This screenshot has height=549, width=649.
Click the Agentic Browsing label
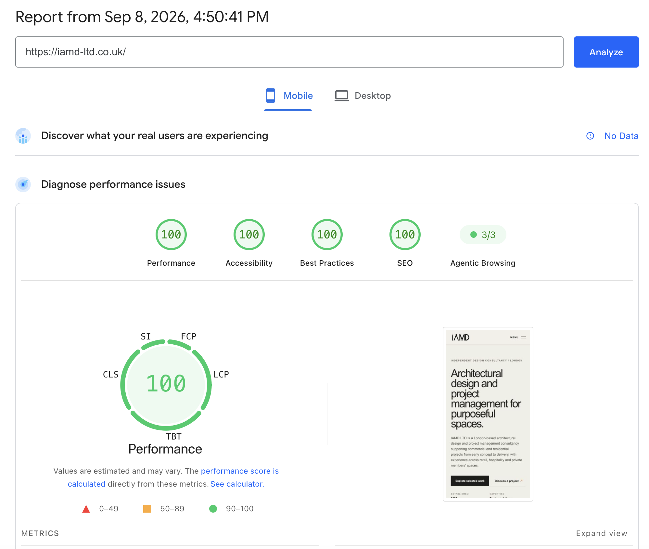tap(483, 263)
